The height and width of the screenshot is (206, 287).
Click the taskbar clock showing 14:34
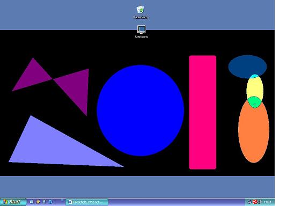point(268,202)
